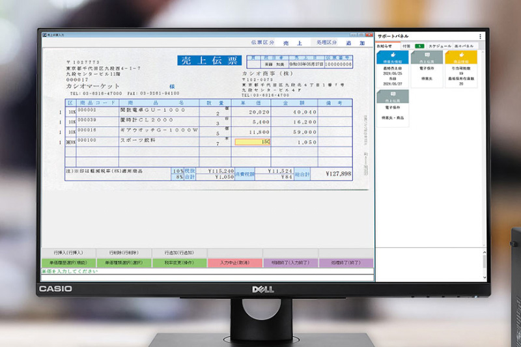The height and width of the screenshot is (347, 521).
Task: Click the サポートパネル title text
Action: point(393,36)
